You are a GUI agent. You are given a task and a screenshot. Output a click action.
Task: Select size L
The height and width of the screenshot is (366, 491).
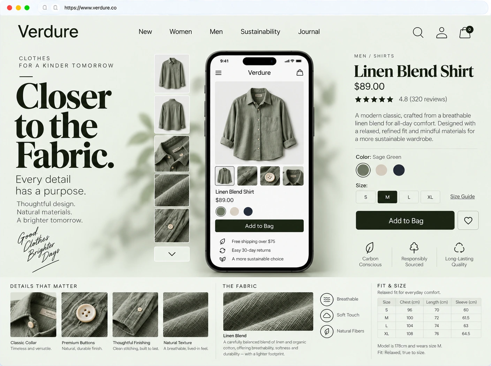click(409, 197)
